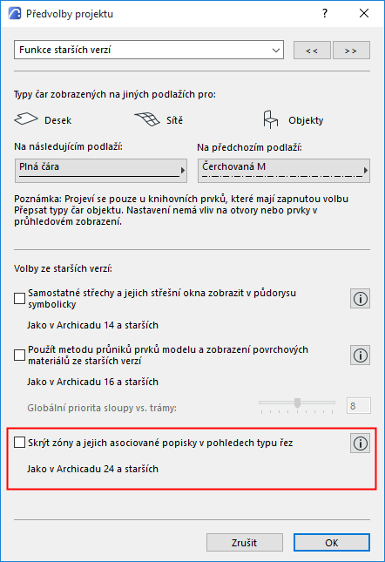Image resolution: width=385 pixels, height=562 pixels.
Task: Go to previous preferences page <<
Action: click(x=312, y=51)
